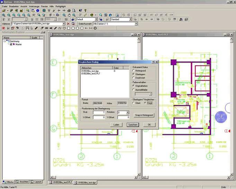
Task: Click the Y-Offset input field
Action: (123, 117)
